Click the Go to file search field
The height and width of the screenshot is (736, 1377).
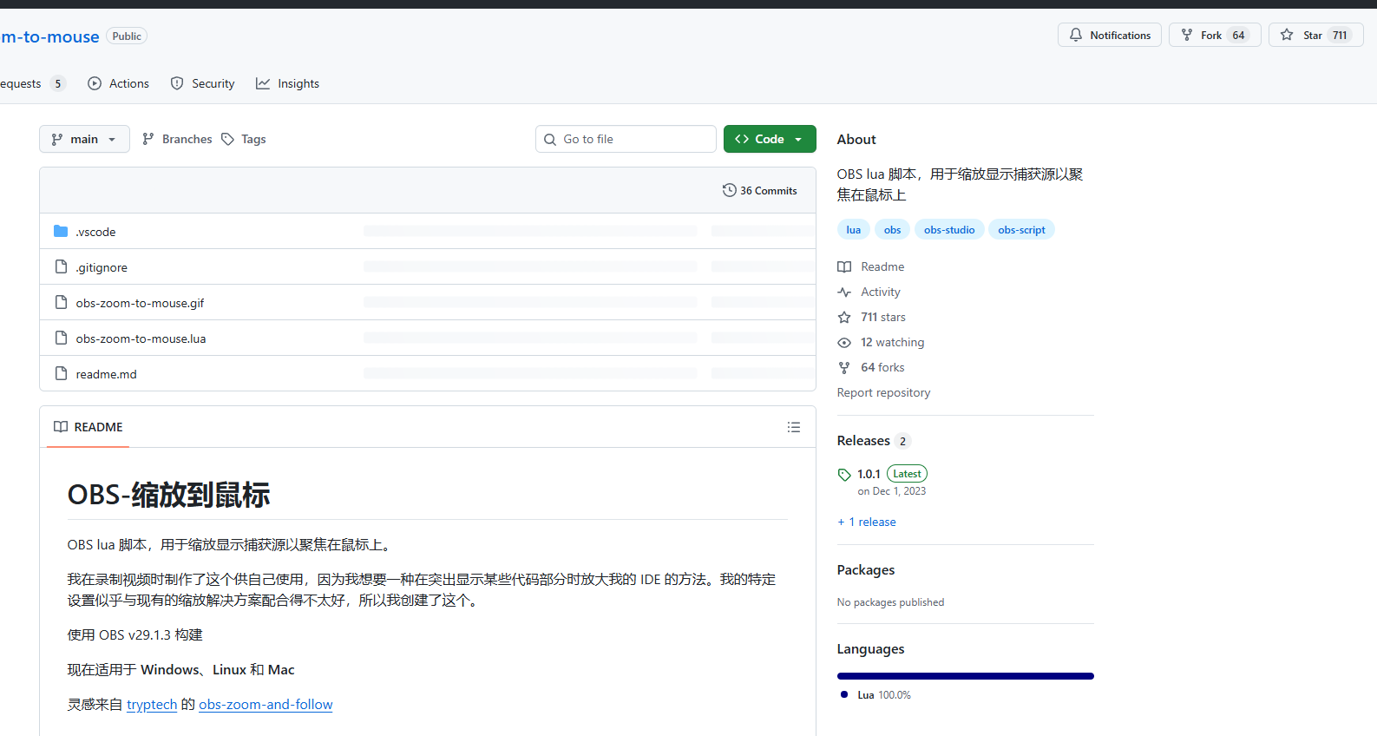pyautogui.click(x=626, y=139)
